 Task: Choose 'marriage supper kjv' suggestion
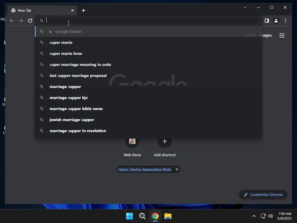point(148,98)
